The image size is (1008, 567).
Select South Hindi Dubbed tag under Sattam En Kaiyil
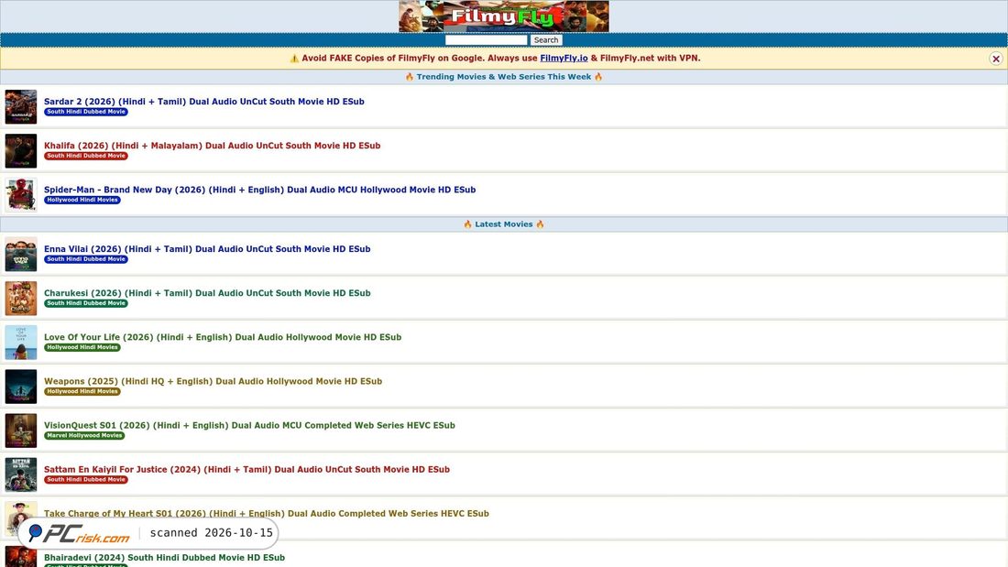point(85,480)
